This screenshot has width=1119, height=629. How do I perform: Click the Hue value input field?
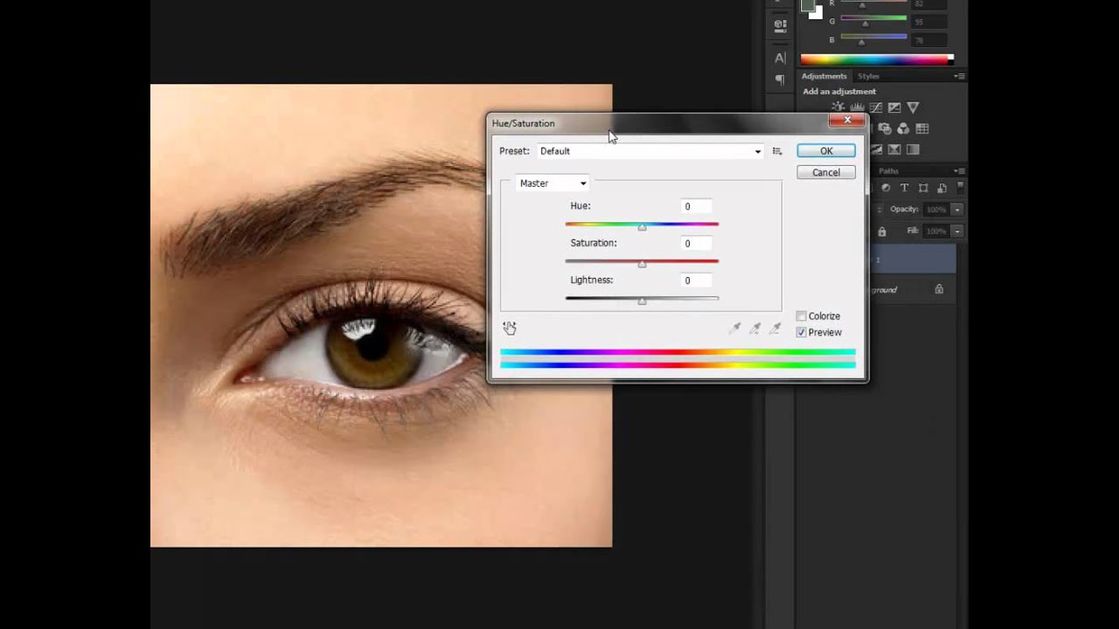(x=696, y=206)
